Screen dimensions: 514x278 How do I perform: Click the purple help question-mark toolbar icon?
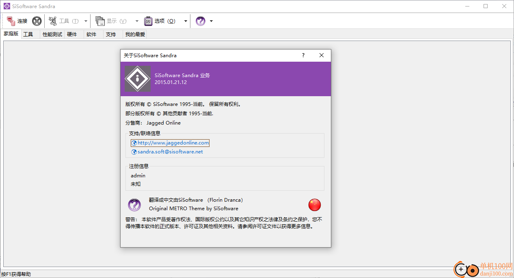click(201, 21)
